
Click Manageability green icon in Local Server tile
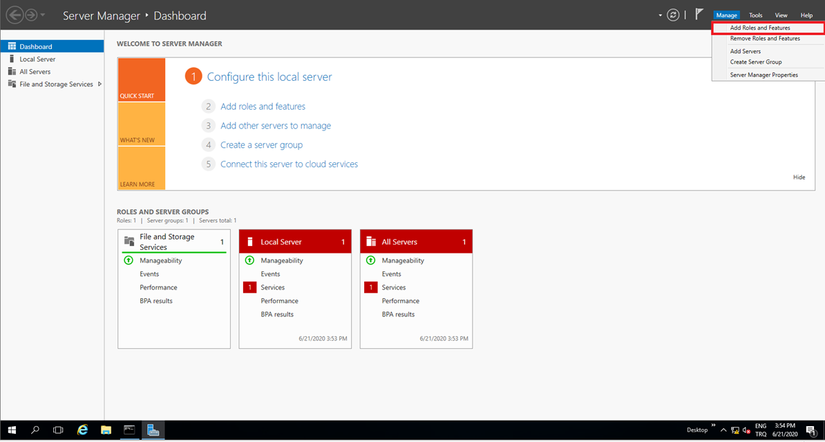click(249, 260)
